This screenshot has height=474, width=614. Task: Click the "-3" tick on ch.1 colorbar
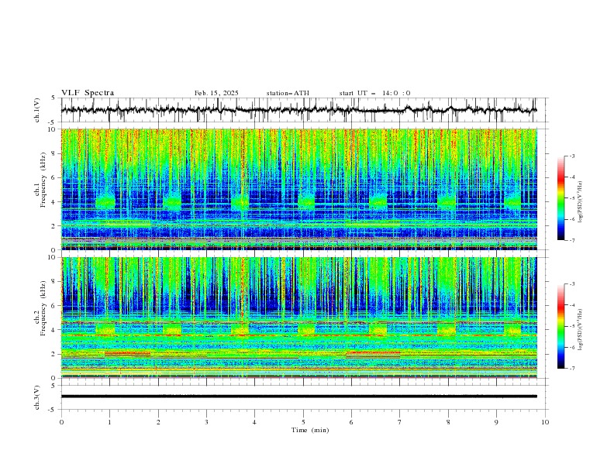(571, 156)
